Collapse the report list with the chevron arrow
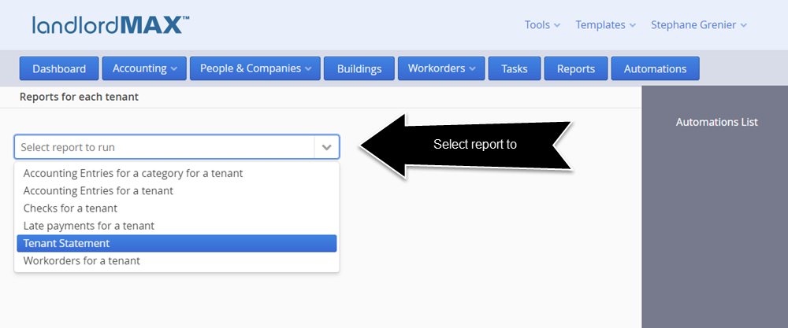 327,147
